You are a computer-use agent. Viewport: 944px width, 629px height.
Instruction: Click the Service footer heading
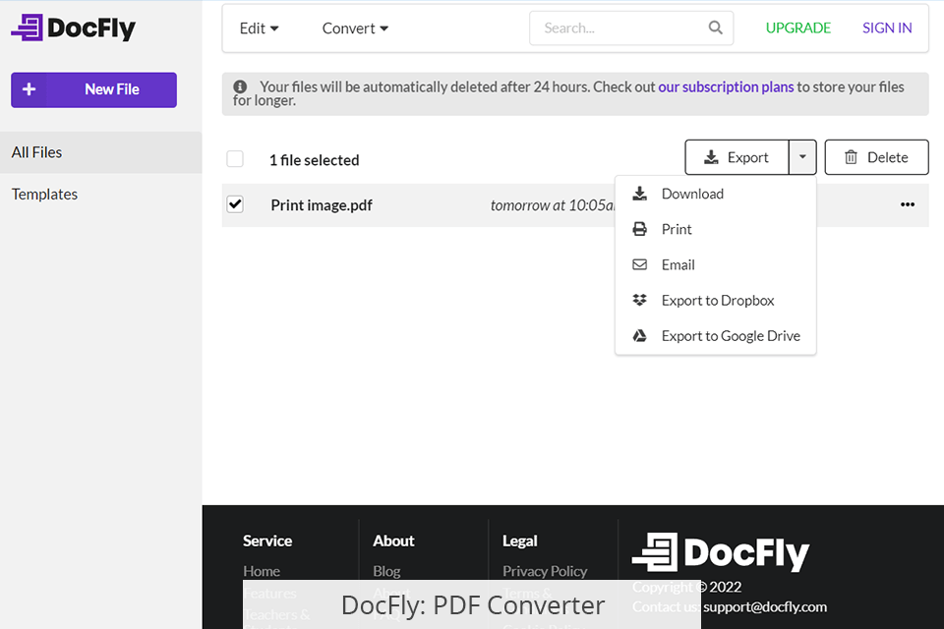267,541
